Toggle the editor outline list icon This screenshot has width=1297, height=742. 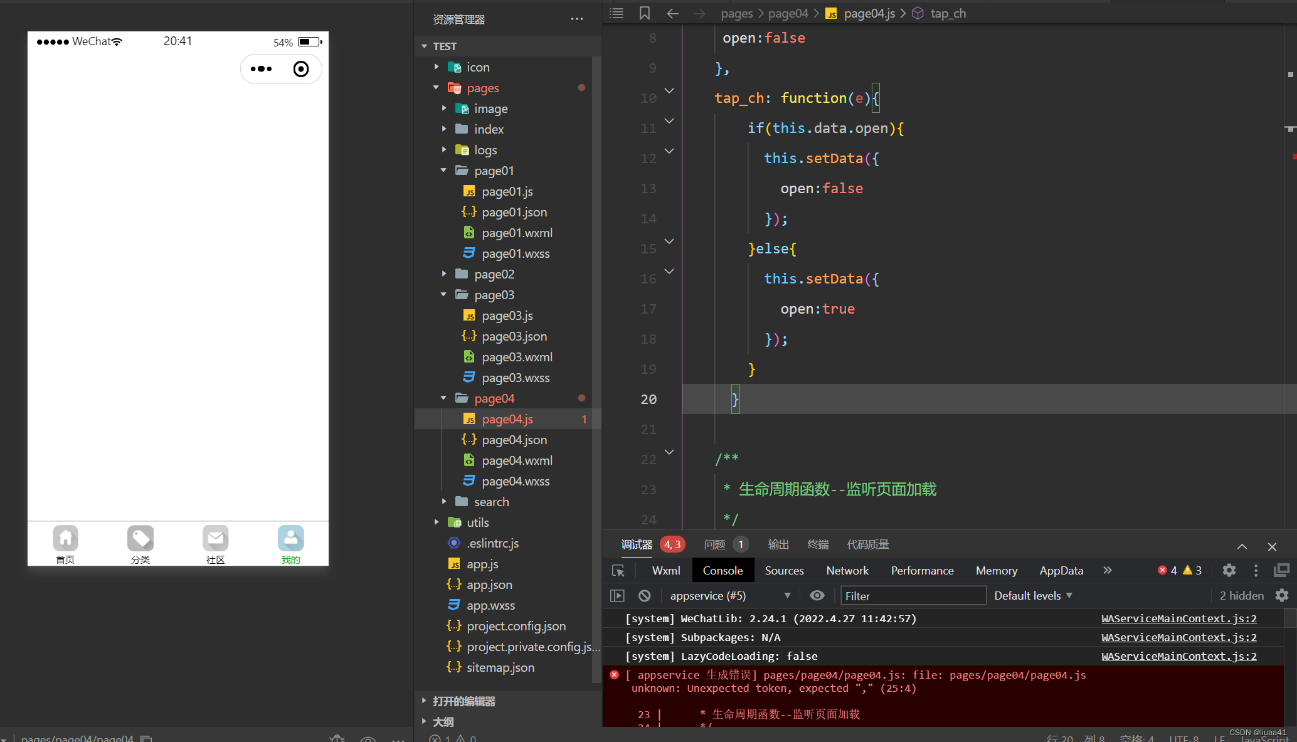click(x=617, y=13)
